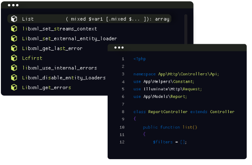Click the List signature with mixed $var1
This screenshot has width=252, height=165.
pyautogui.click(x=117, y=19)
